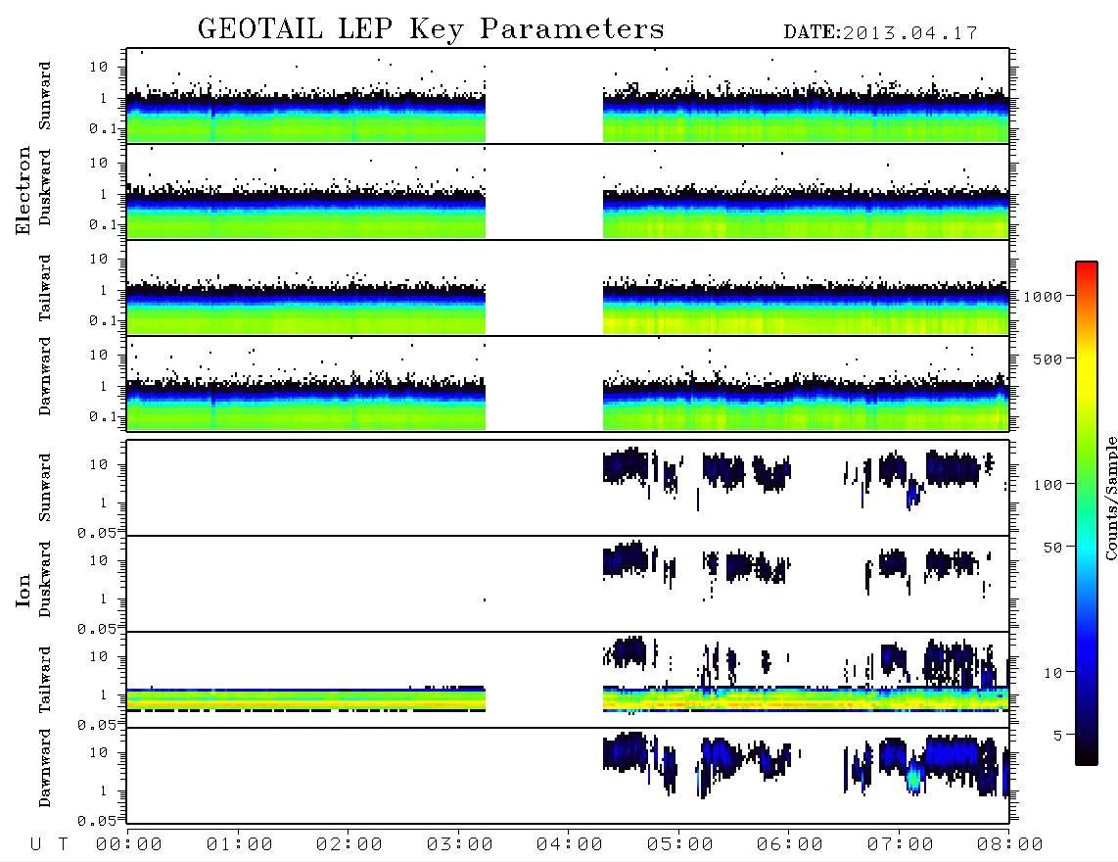The width and height of the screenshot is (1118, 862).
Task: Click the U T axis label
Action: point(49,844)
